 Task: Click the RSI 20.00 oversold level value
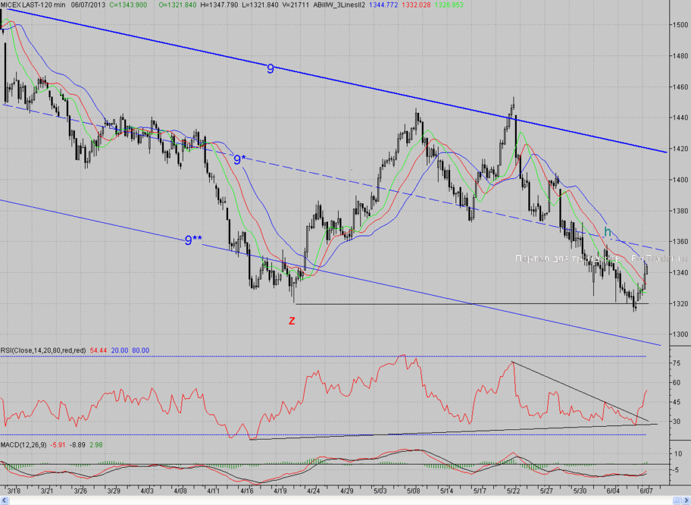119,350
